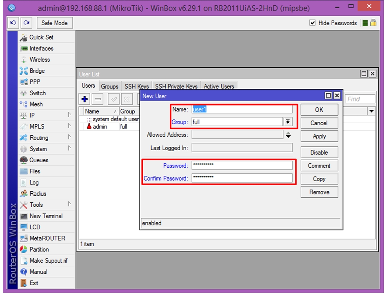Open the Partition section
This screenshot has height=296, width=387.
coord(47,250)
